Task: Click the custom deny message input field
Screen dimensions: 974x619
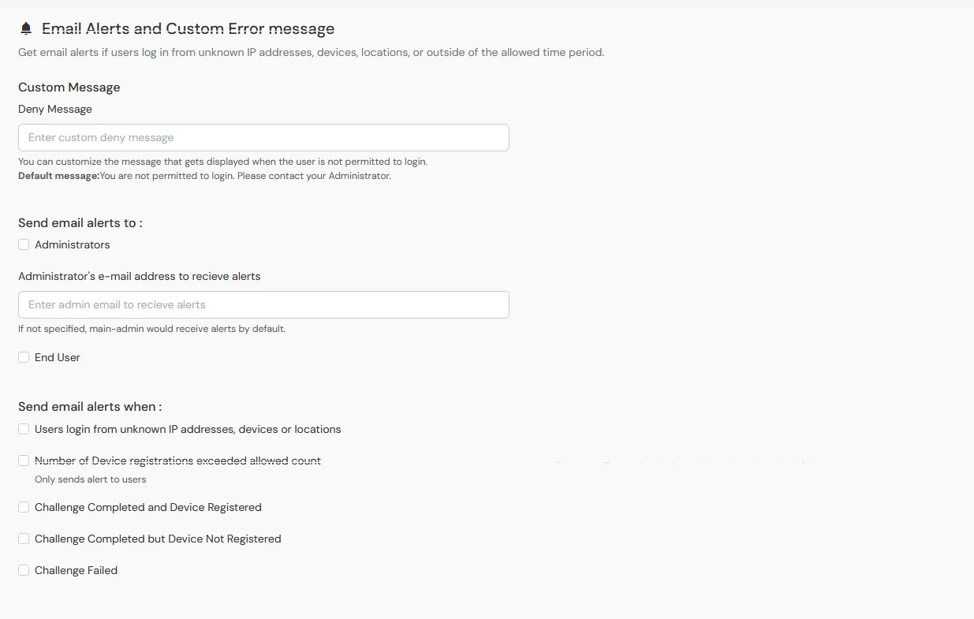Action: pyautogui.click(x=263, y=137)
